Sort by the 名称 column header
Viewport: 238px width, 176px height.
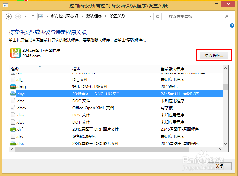(x=40, y=69)
